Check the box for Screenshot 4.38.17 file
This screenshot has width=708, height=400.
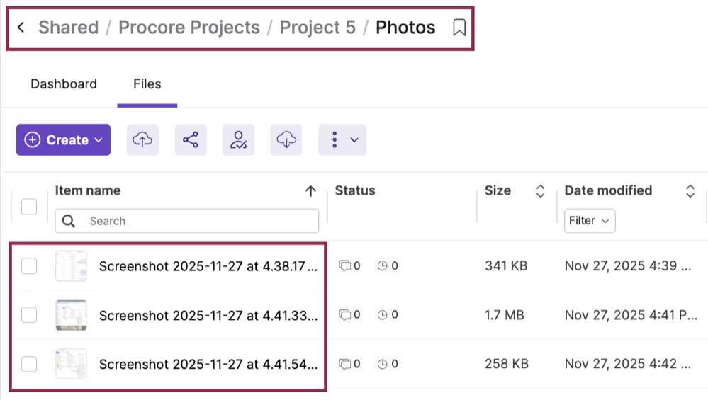click(x=29, y=266)
